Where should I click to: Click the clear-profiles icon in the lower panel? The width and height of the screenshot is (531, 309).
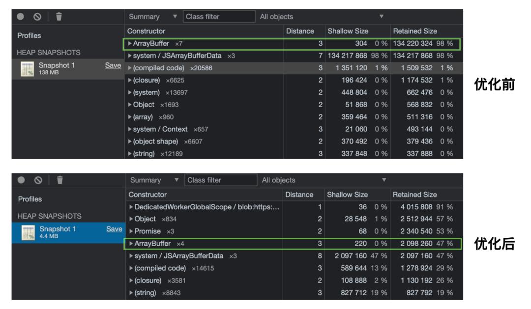37,180
